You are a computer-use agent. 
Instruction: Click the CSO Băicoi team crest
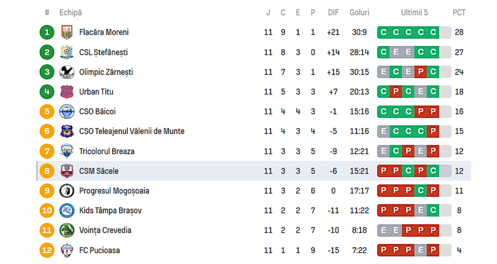(x=67, y=111)
